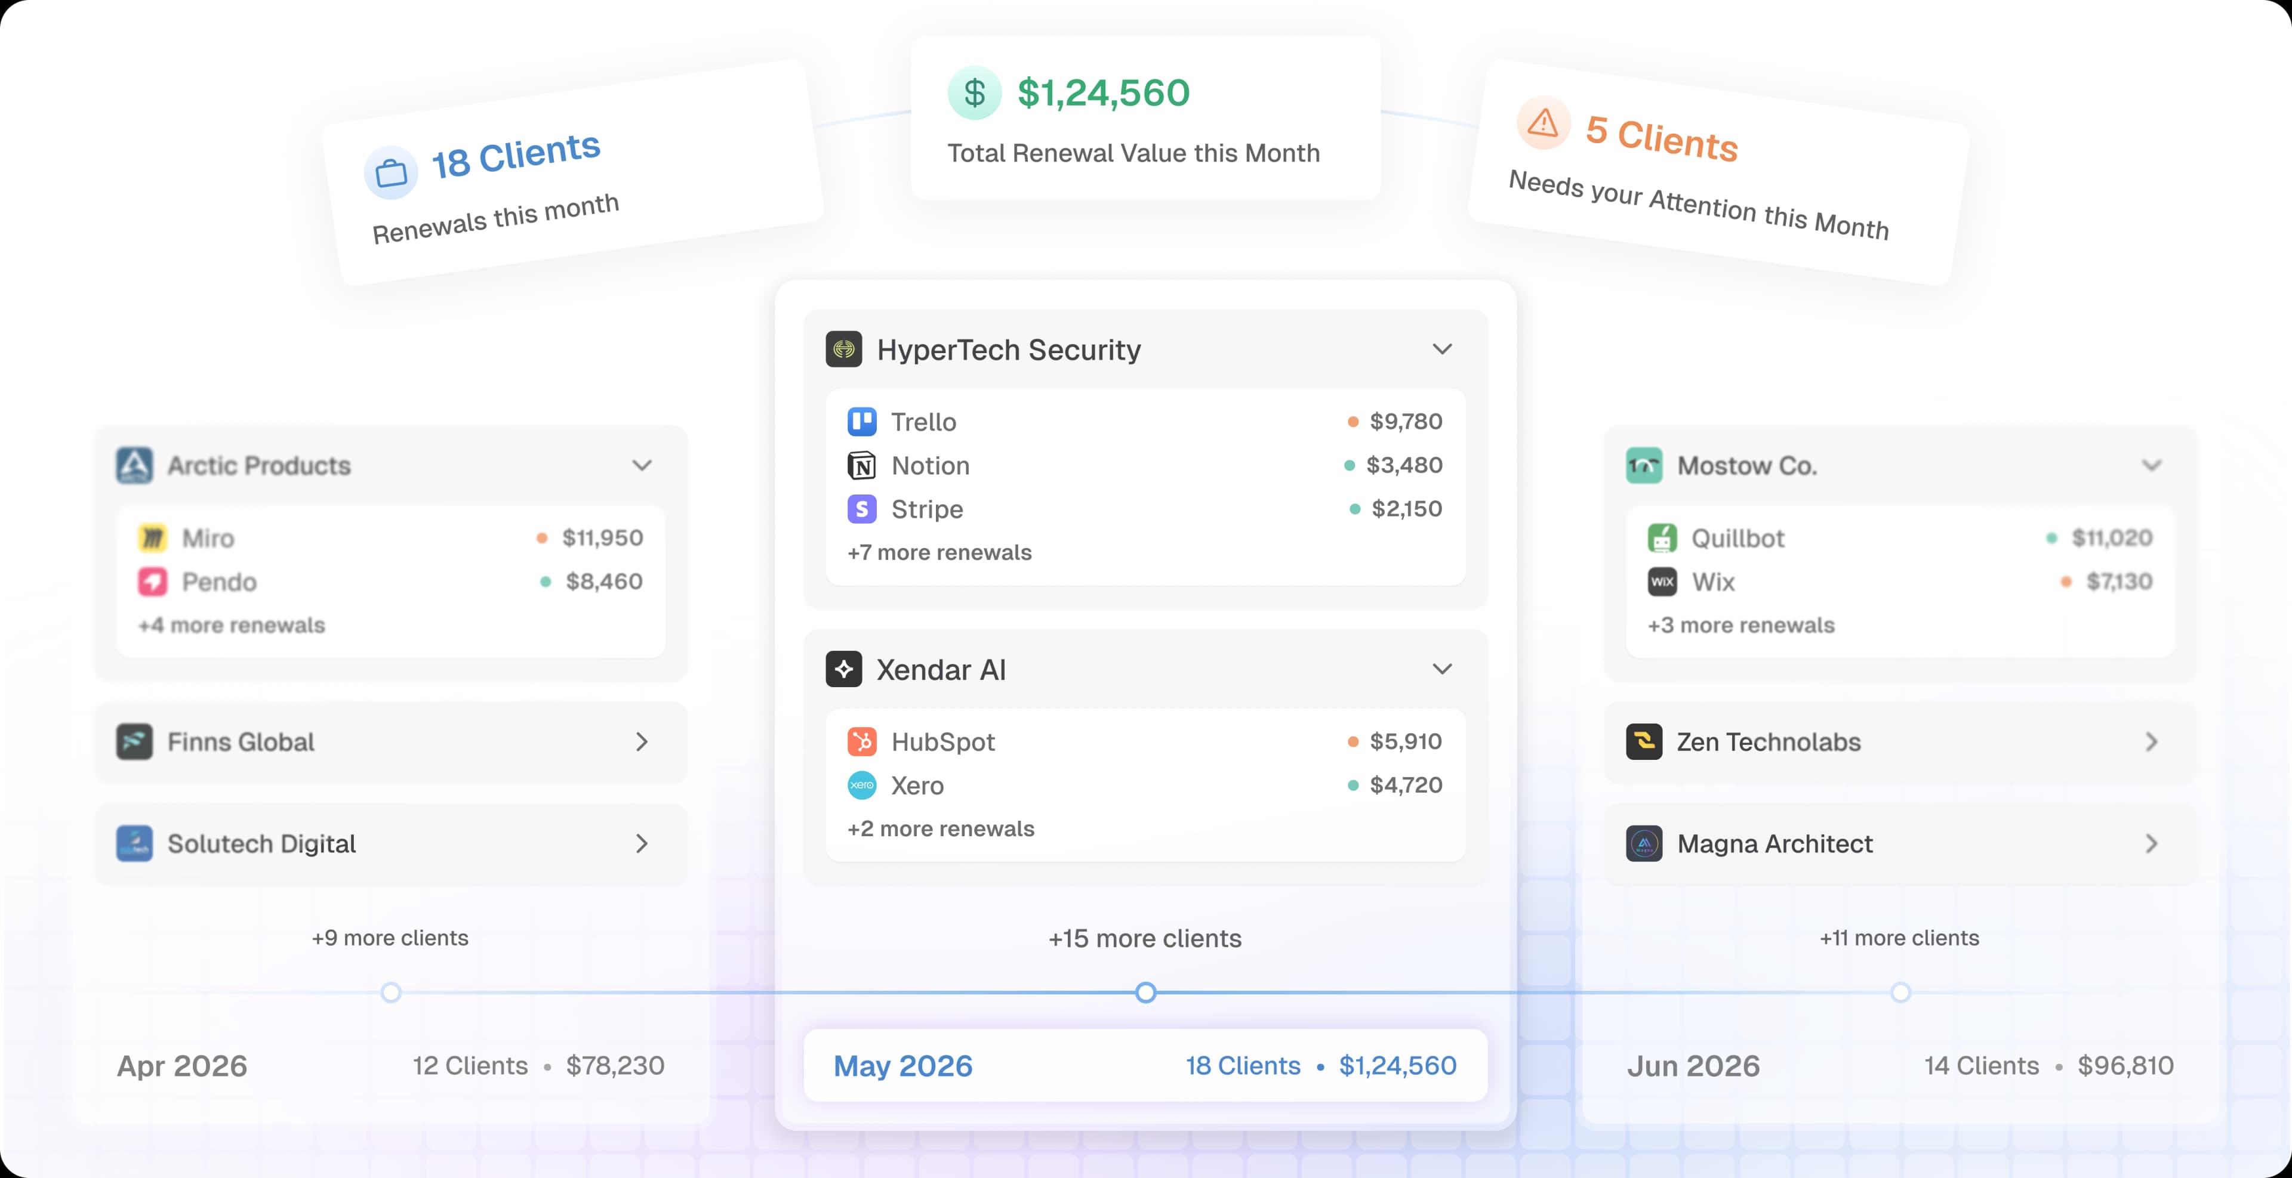This screenshot has width=2292, height=1178.
Task: Click the Notion amount $3,480
Action: click(1404, 465)
